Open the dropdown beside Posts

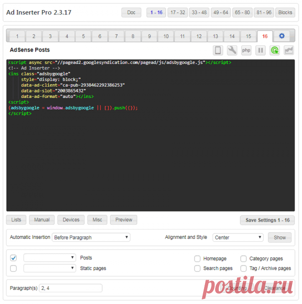click(49, 258)
